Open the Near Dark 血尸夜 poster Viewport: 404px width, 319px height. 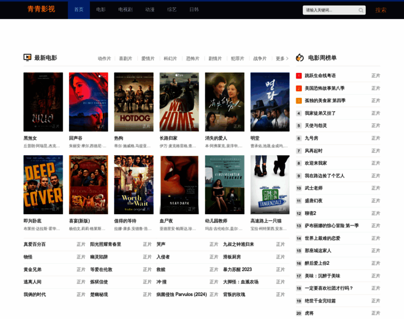[179, 184]
